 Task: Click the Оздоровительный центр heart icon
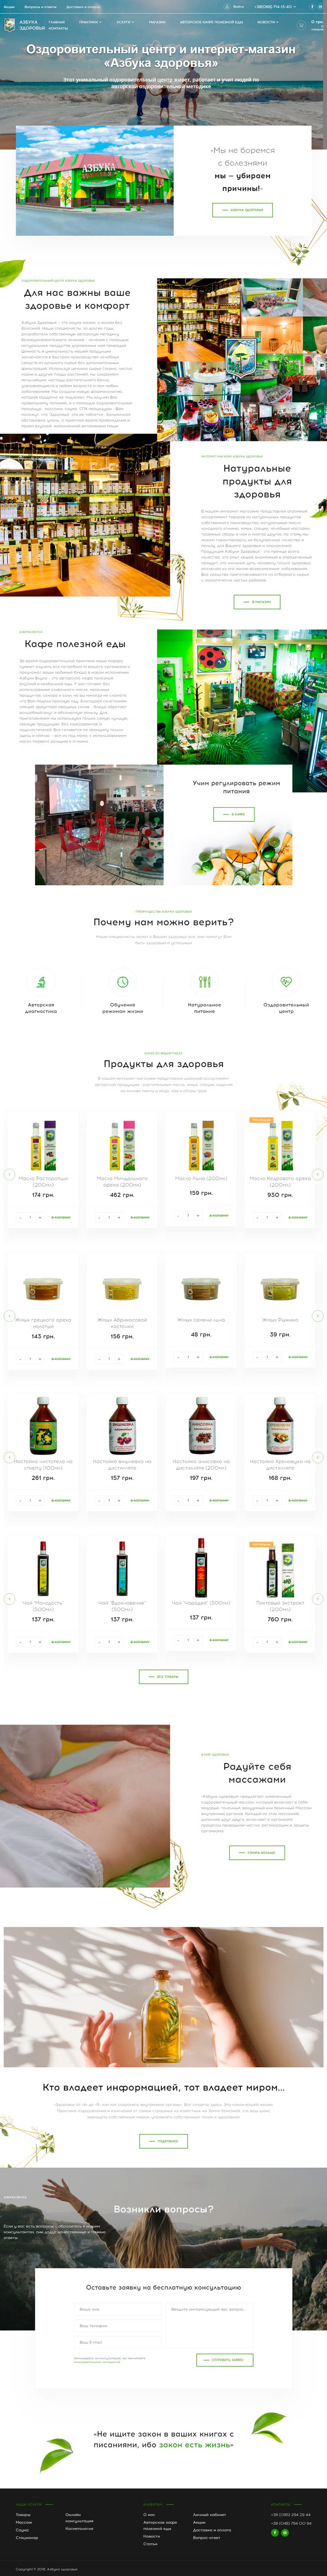click(x=286, y=981)
